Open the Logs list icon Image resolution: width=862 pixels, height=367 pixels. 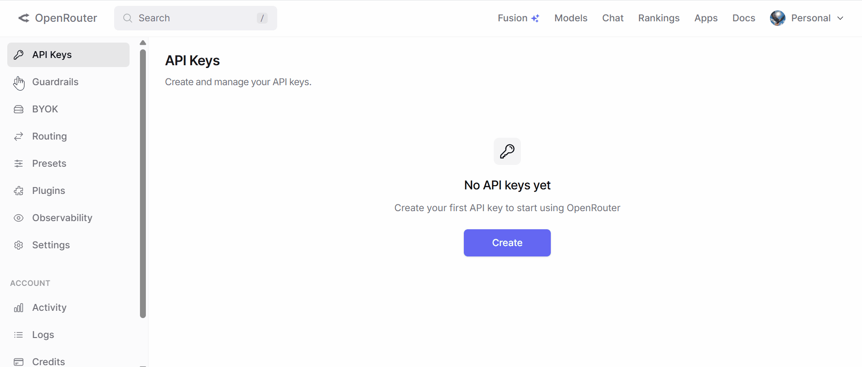pyautogui.click(x=19, y=335)
